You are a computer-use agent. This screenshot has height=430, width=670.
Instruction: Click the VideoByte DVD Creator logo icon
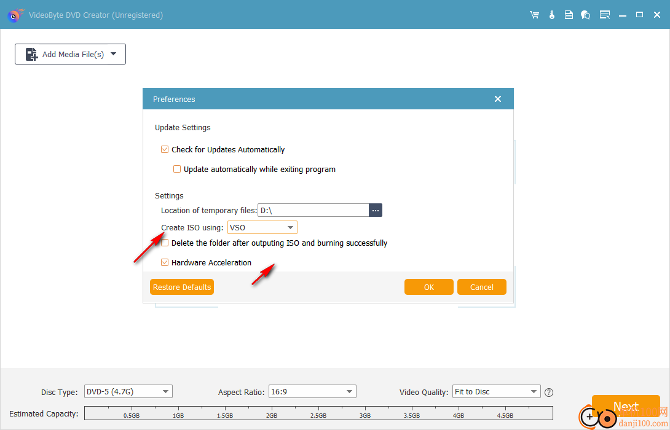[15, 15]
